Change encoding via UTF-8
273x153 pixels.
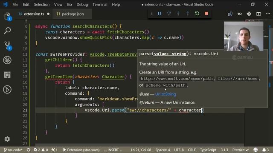point(179,150)
